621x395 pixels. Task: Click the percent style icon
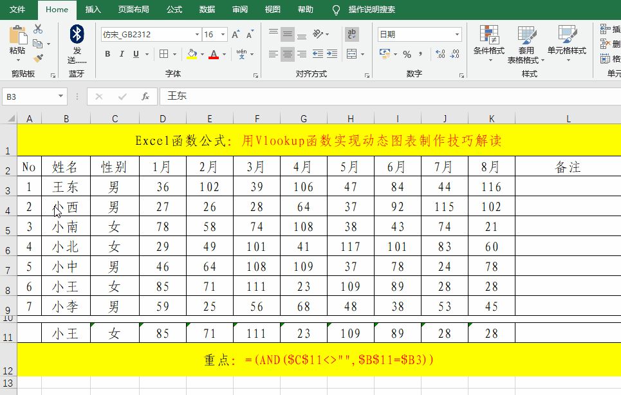407,55
